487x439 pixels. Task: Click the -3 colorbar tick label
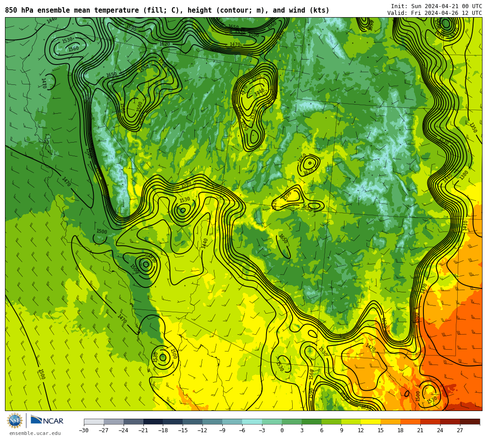point(262,430)
